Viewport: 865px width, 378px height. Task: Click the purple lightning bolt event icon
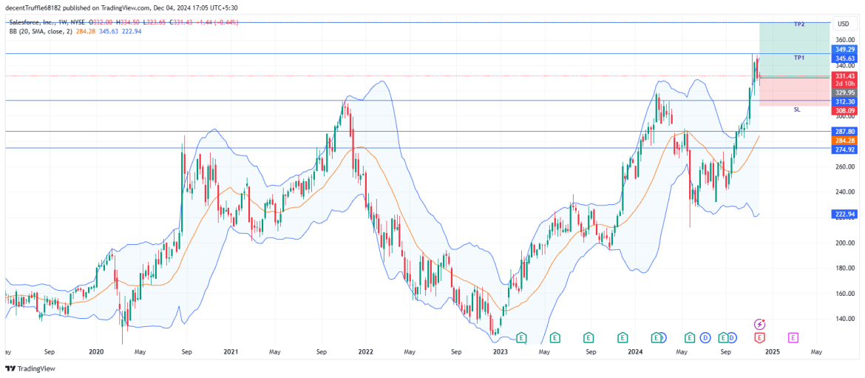click(759, 325)
